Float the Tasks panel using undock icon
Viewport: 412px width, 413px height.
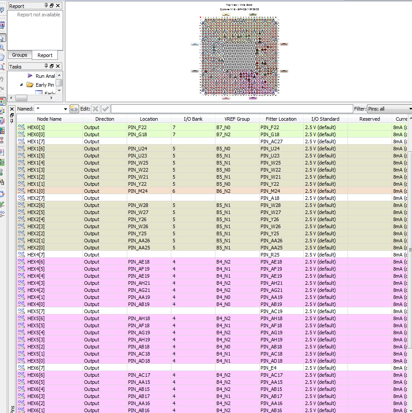click(x=52, y=66)
